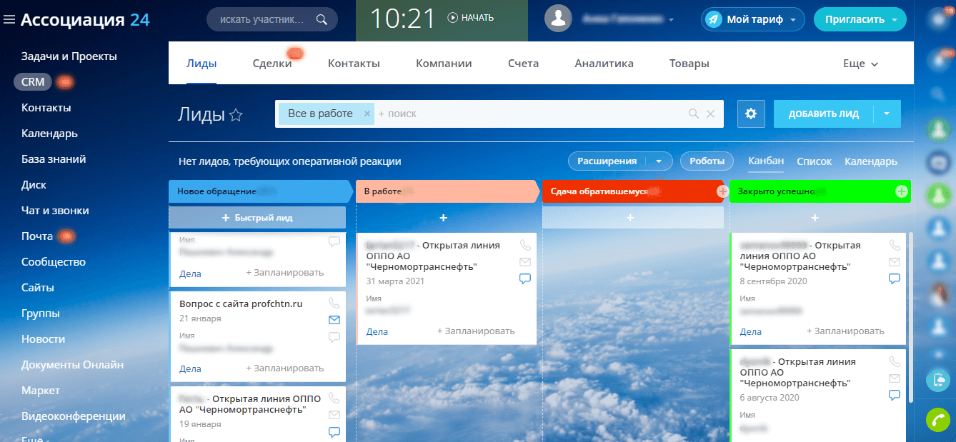Switch to Список view
Image resolution: width=956 pixels, height=442 pixels.
click(x=815, y=161)
